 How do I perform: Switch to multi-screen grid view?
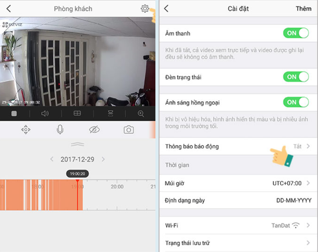(x=77, y=114)
